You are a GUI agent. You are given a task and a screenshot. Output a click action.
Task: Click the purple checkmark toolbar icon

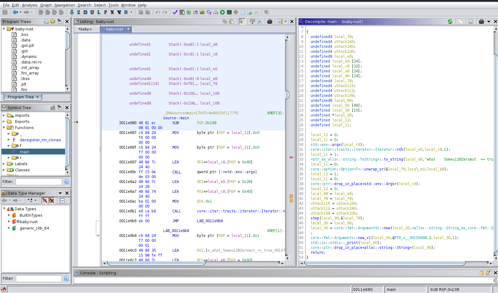point(175,12)
